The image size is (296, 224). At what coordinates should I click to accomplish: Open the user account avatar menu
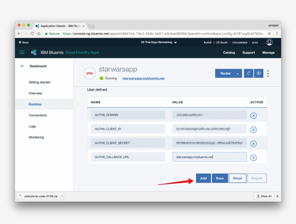(x=269, y=42)
